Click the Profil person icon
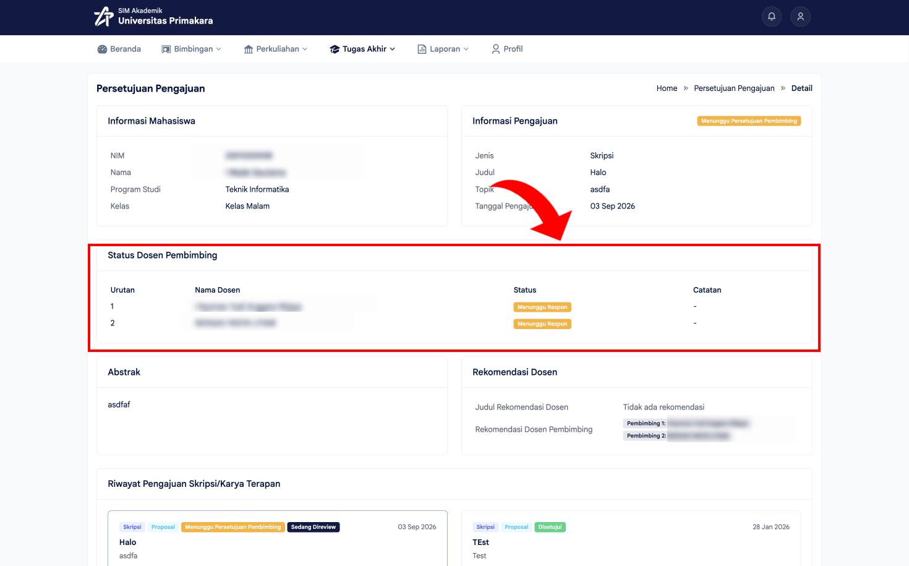909x566 pixels. [496, 49]
